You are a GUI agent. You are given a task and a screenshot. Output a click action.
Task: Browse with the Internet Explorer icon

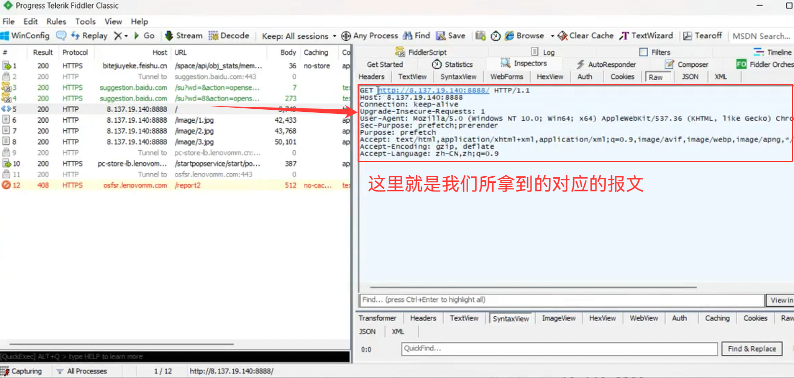click(509, 36)
